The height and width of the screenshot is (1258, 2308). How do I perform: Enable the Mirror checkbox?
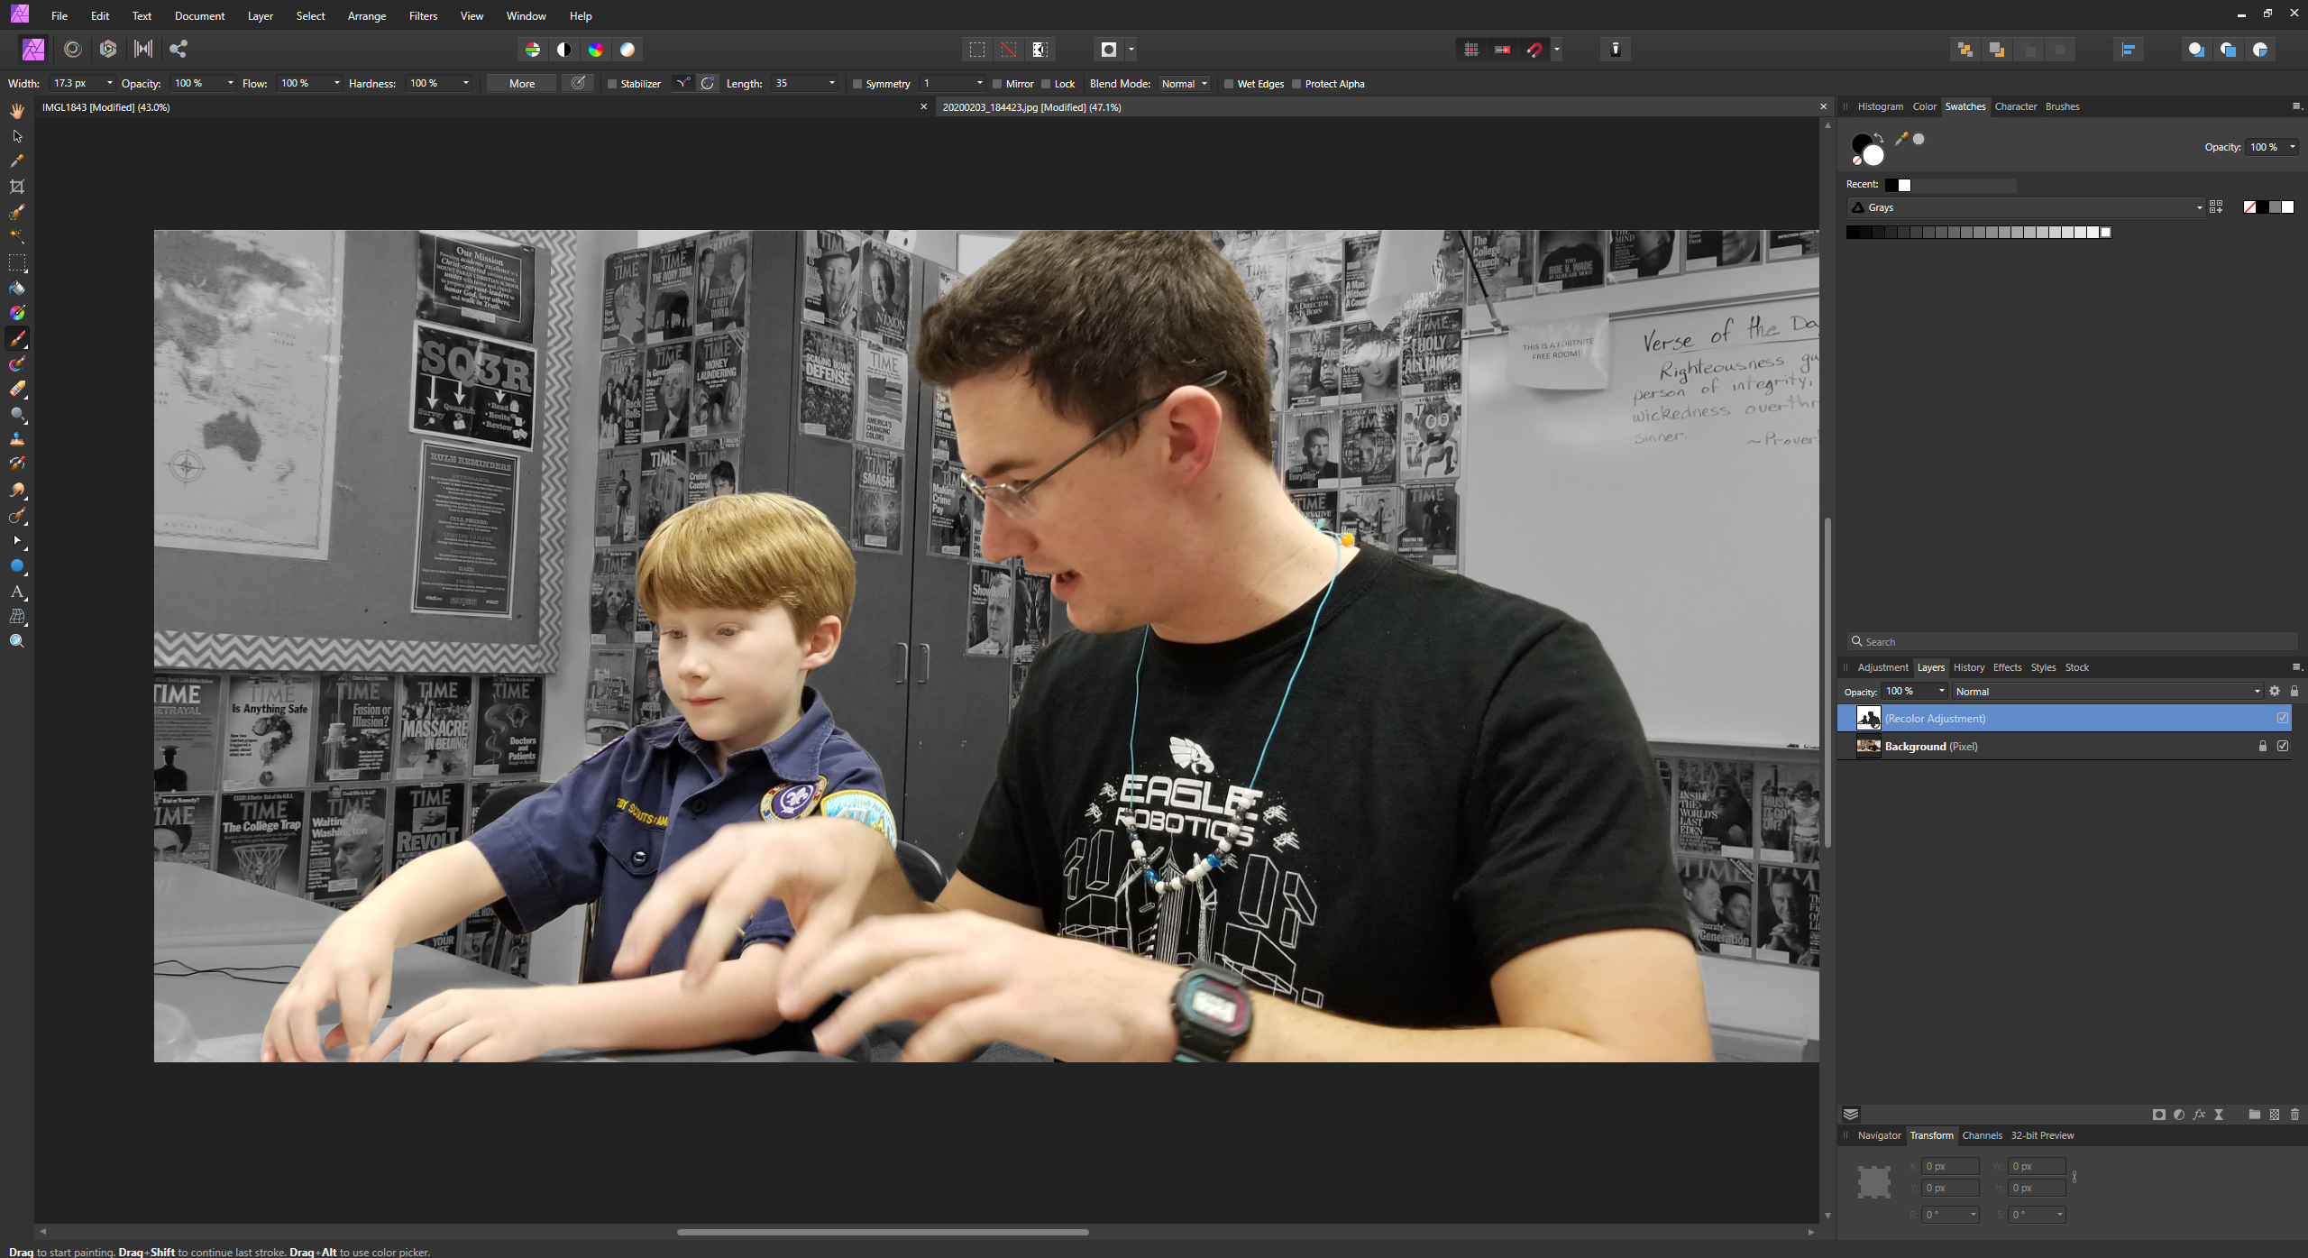(997, 84)
